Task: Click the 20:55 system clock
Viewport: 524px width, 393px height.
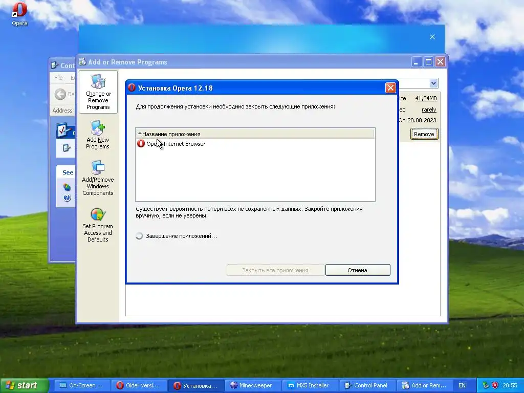Action: click(509, 385)
